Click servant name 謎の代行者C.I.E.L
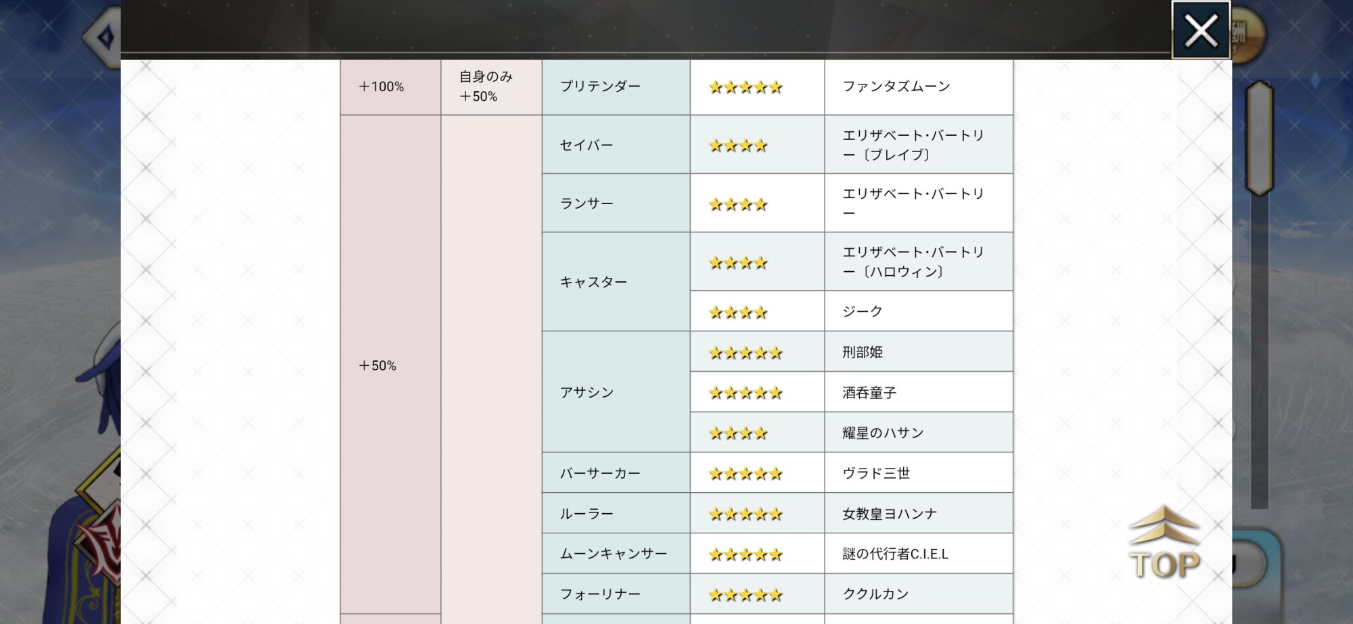Image resolution: width=1353 pixels, height=624 pixels. coord(895,554)
